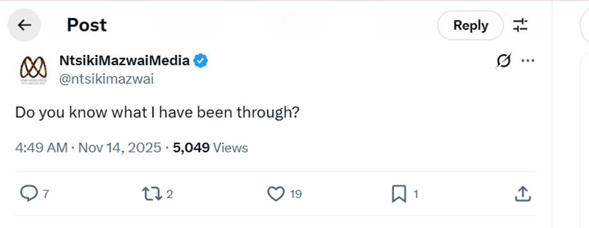Image resolution: width=589 pixels, height=228 pixels.
Task: Open the 4:49 AM Nov 14 timestamp
Action: click(x=88, y=148)
